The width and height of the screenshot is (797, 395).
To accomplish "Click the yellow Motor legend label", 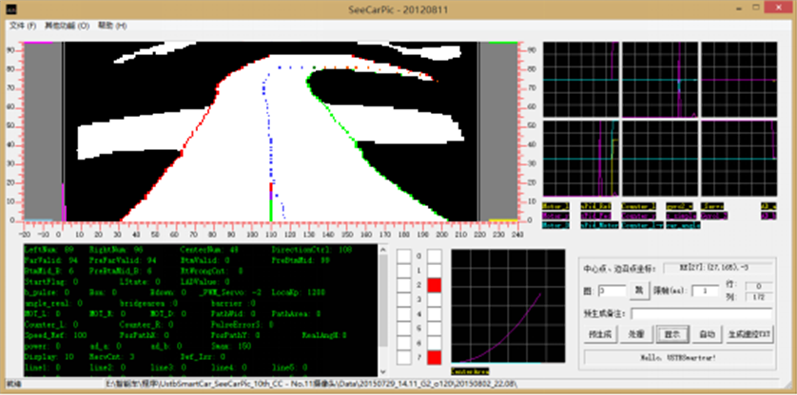I will [555, 206].
